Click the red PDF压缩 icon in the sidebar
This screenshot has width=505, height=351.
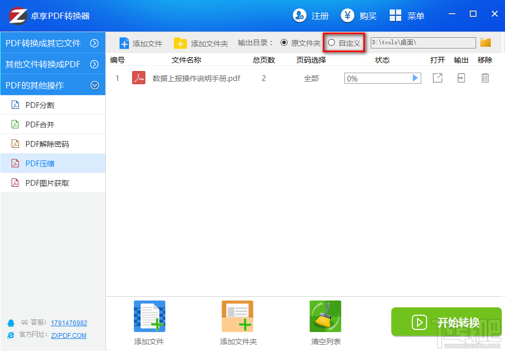(15, 164)
